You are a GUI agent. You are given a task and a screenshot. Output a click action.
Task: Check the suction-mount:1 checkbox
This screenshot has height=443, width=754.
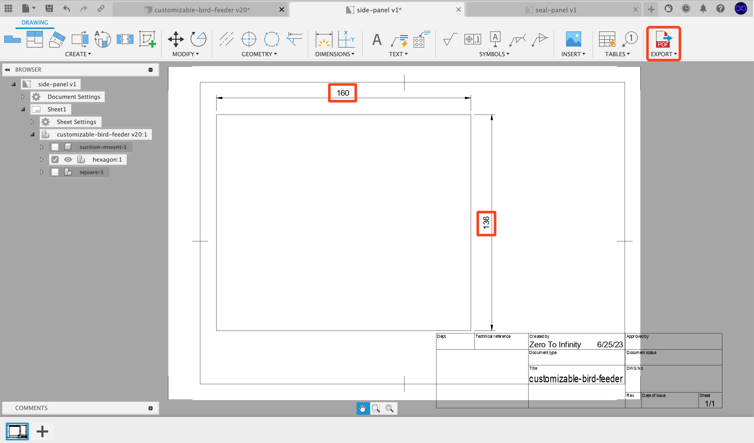(x=55, y=147)
